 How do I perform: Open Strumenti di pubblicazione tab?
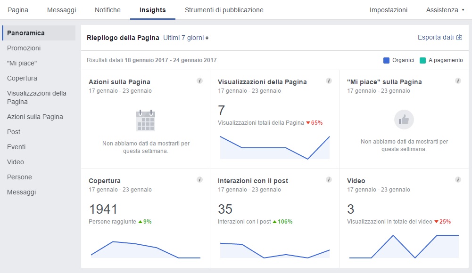coord(224,10)
